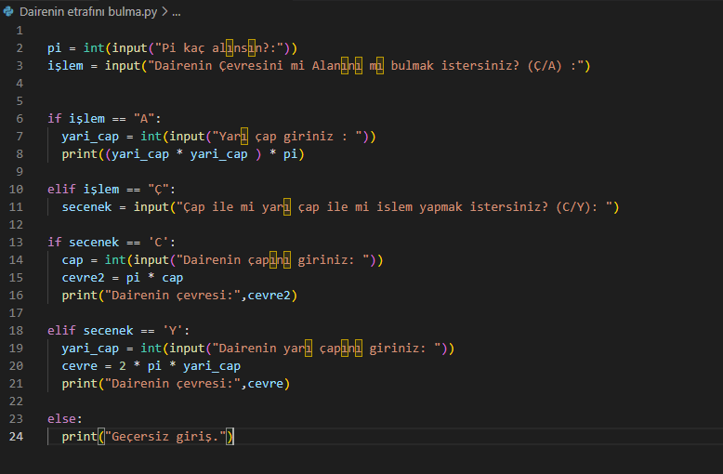The image size is (723, 474).
Task: Click the Python file icon in breadcrumb
Action: [x=8, y=11]
